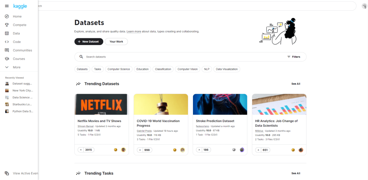Click the View Active Events icon
The image size is (368, 180).
tap(7, 173)
